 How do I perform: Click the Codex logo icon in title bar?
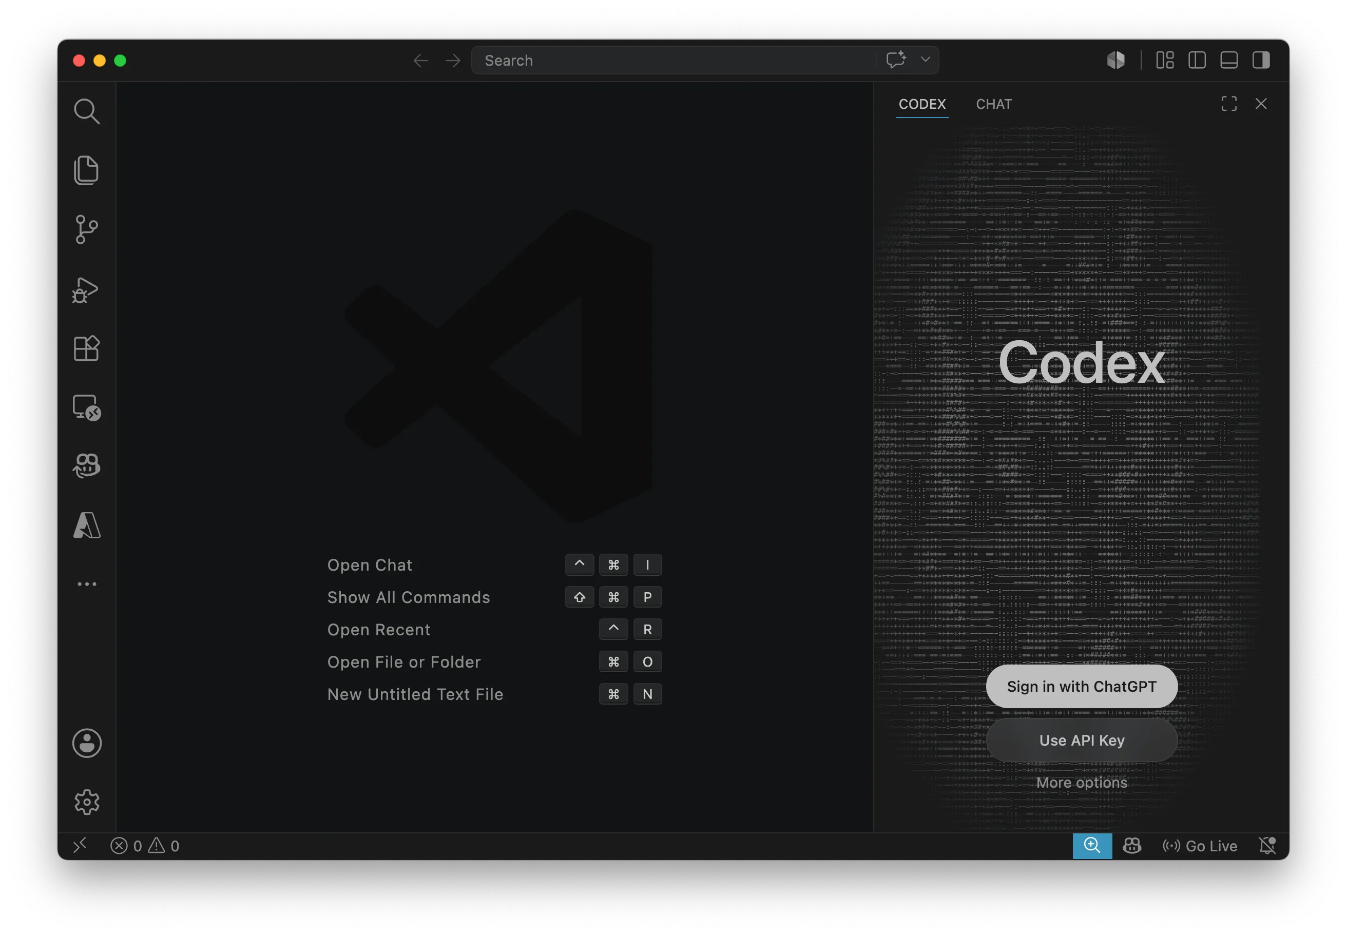(1115, 60)
